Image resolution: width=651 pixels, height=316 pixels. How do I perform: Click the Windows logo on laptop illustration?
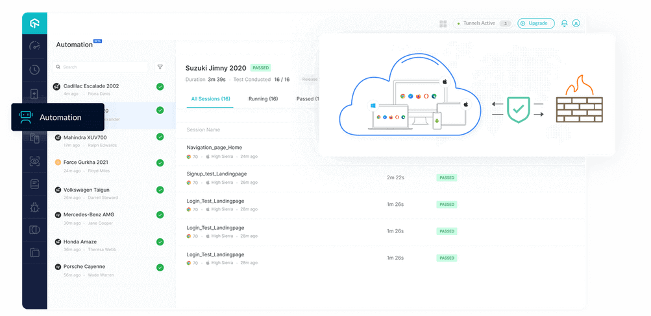tap(373, 106)
